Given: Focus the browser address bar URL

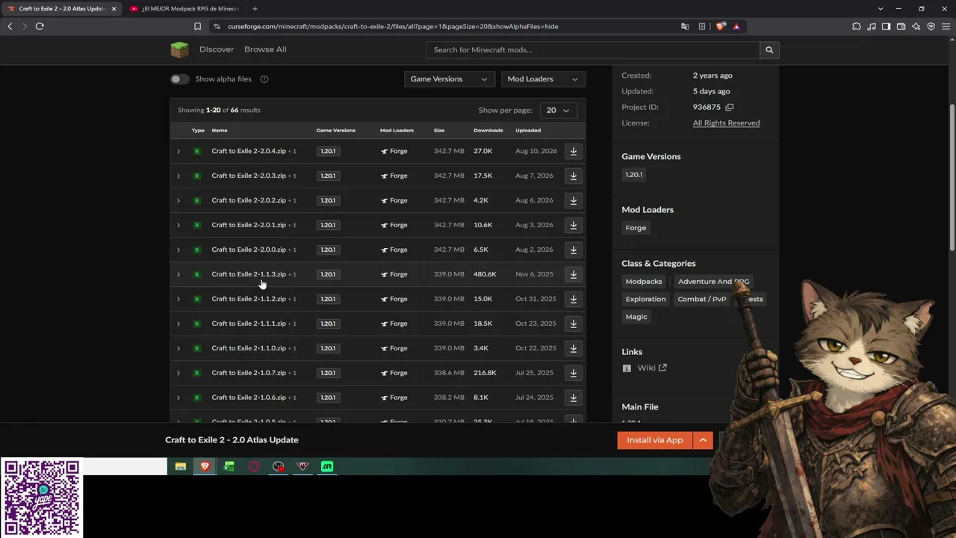Looking at the screenshot, I should coord(393,26).
